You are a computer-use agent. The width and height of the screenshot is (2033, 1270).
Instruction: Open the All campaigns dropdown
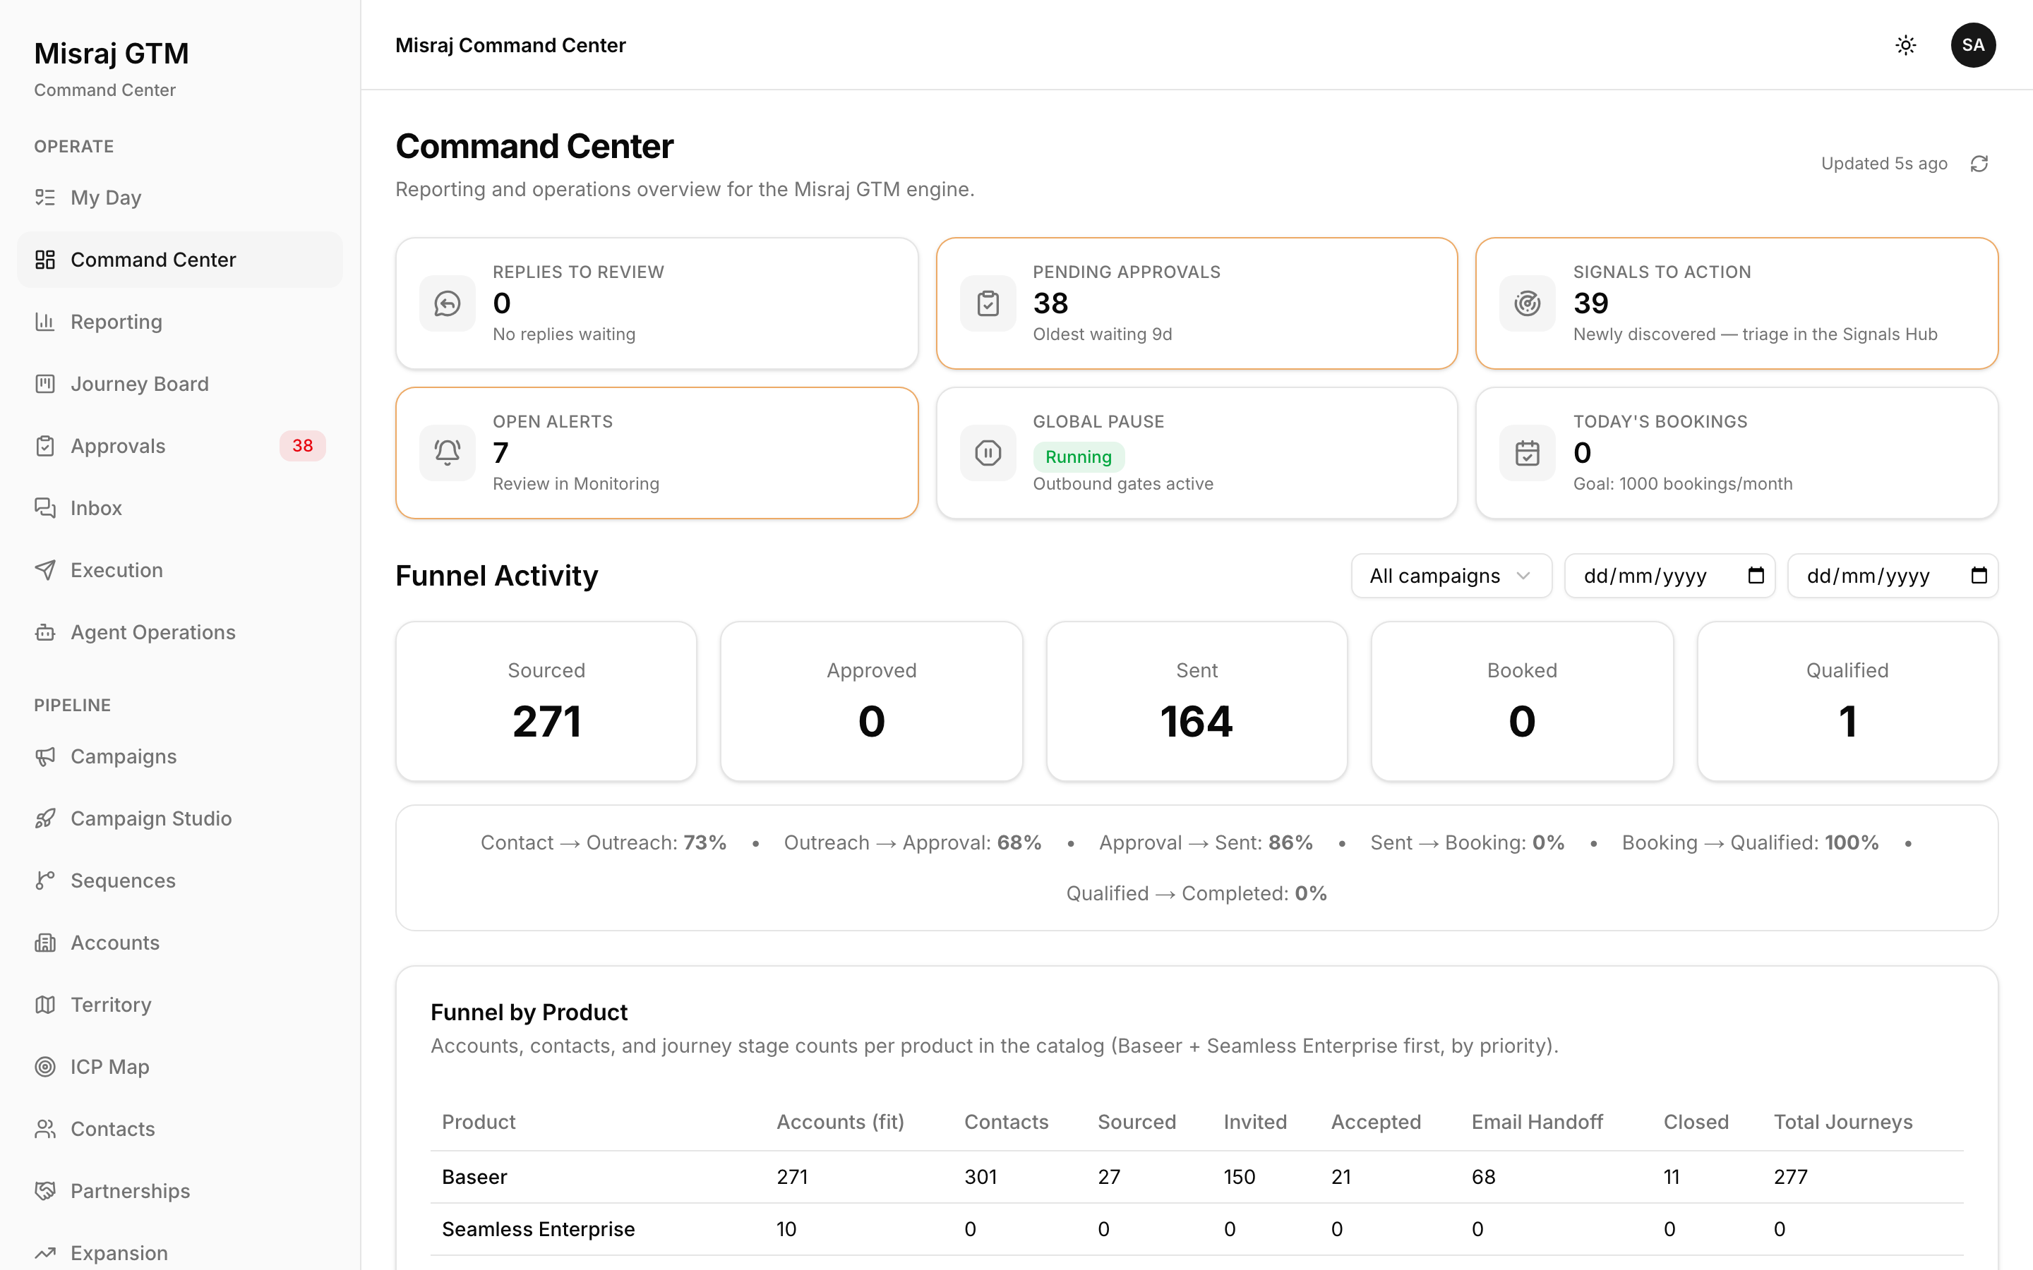click(1451, 576)
